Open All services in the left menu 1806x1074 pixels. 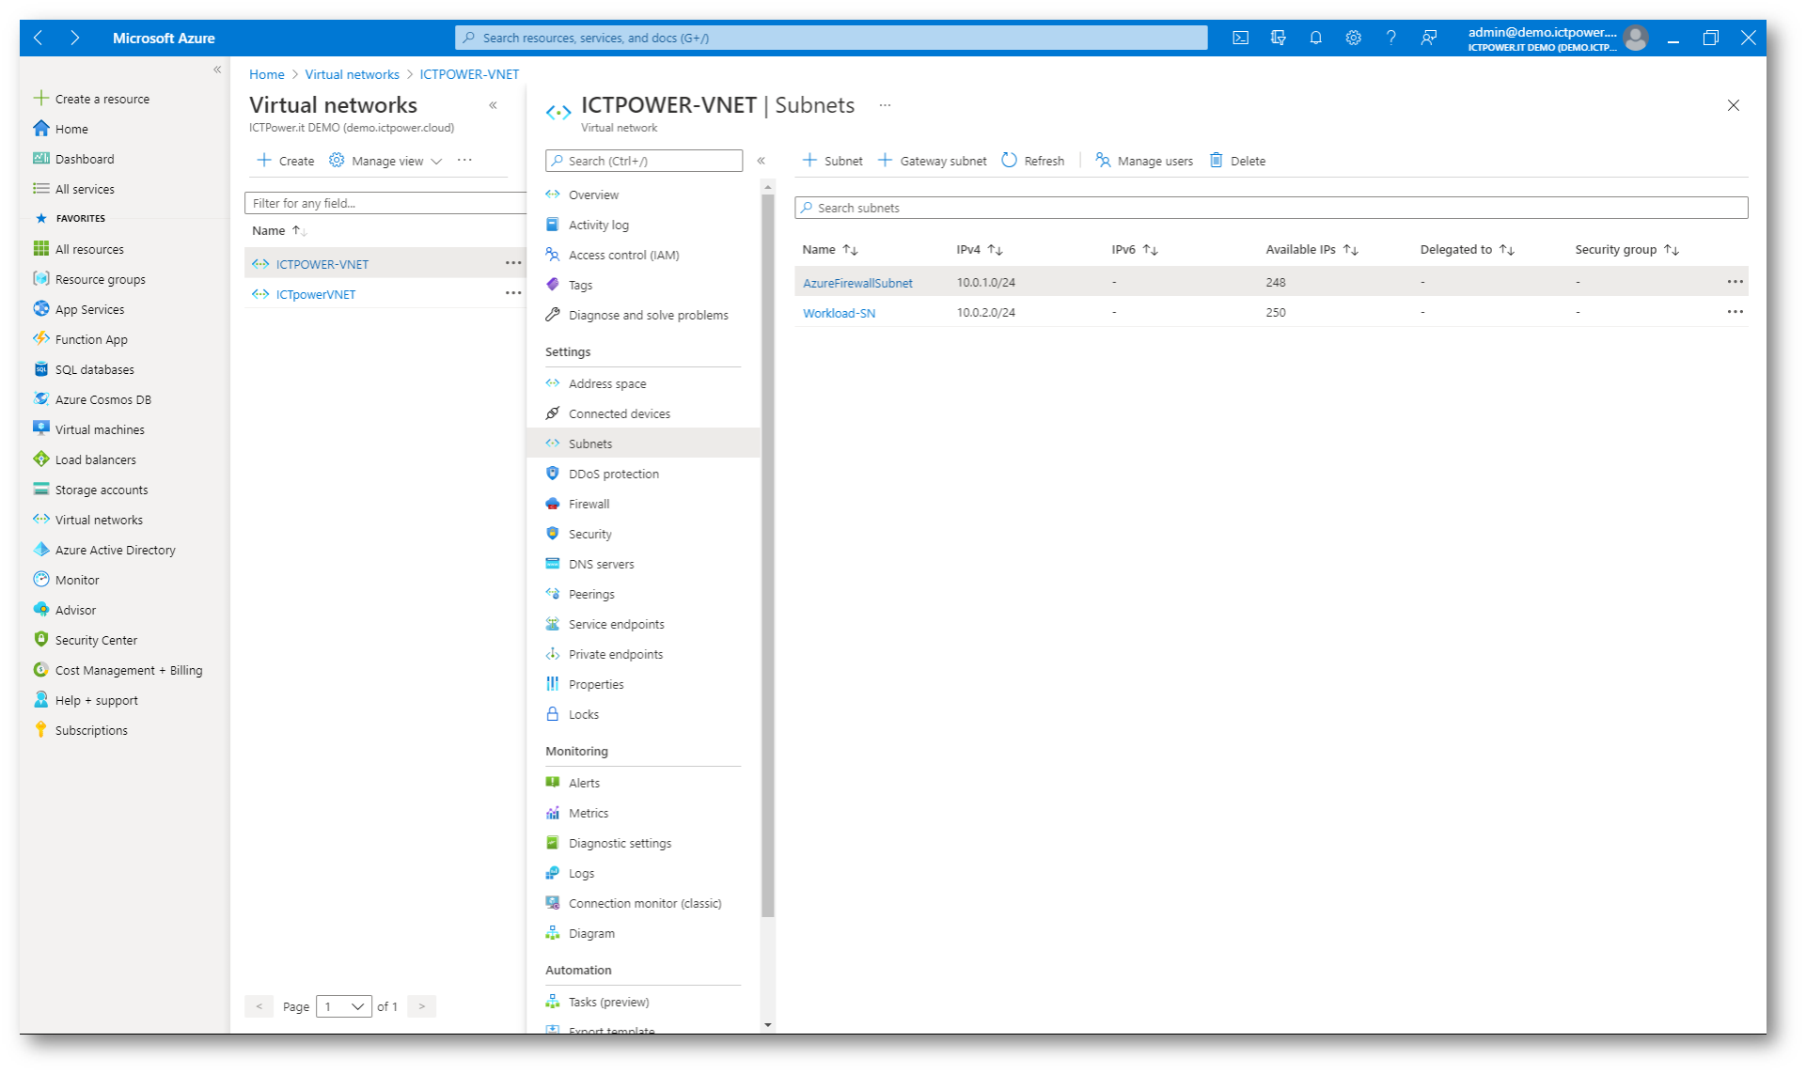click(x=73, y=189)
